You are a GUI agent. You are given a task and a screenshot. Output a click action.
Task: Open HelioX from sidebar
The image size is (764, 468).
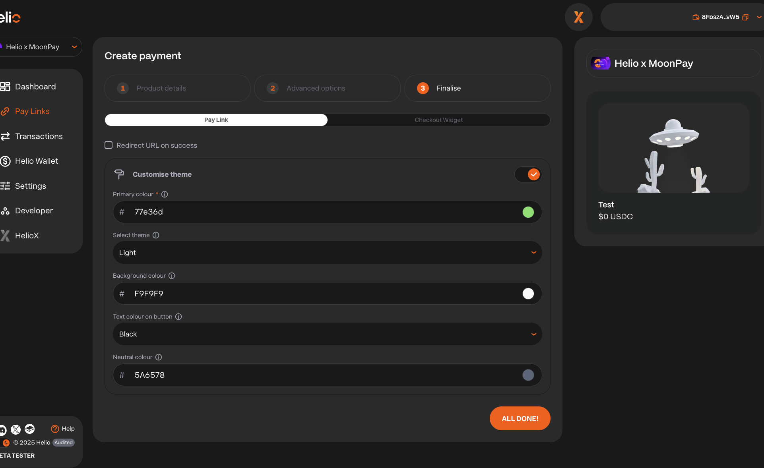coord(27,236)
